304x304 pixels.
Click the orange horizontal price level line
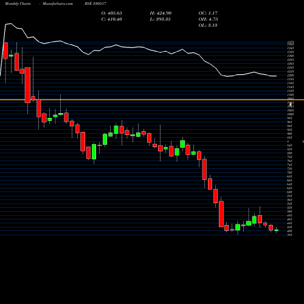coord(152,100)
